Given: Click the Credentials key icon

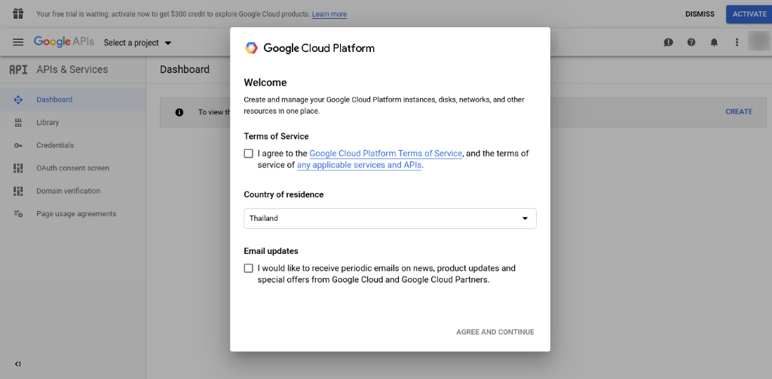Looking at the screenshot, I should (x=18, y=145).
